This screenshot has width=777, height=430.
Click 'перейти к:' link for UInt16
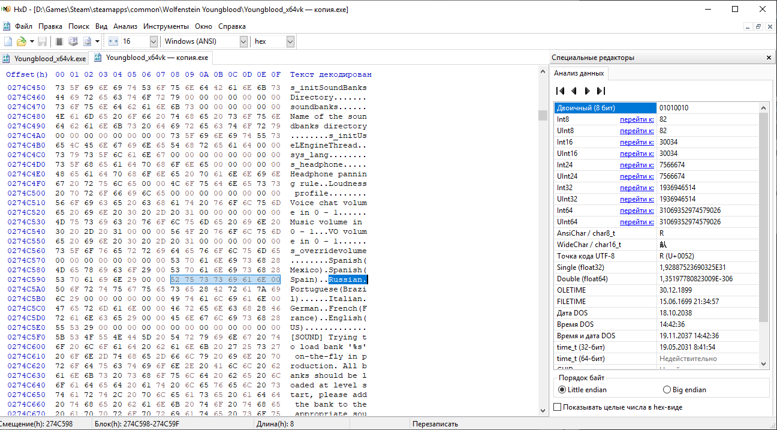pyautogui.click(x=637, y=154)
